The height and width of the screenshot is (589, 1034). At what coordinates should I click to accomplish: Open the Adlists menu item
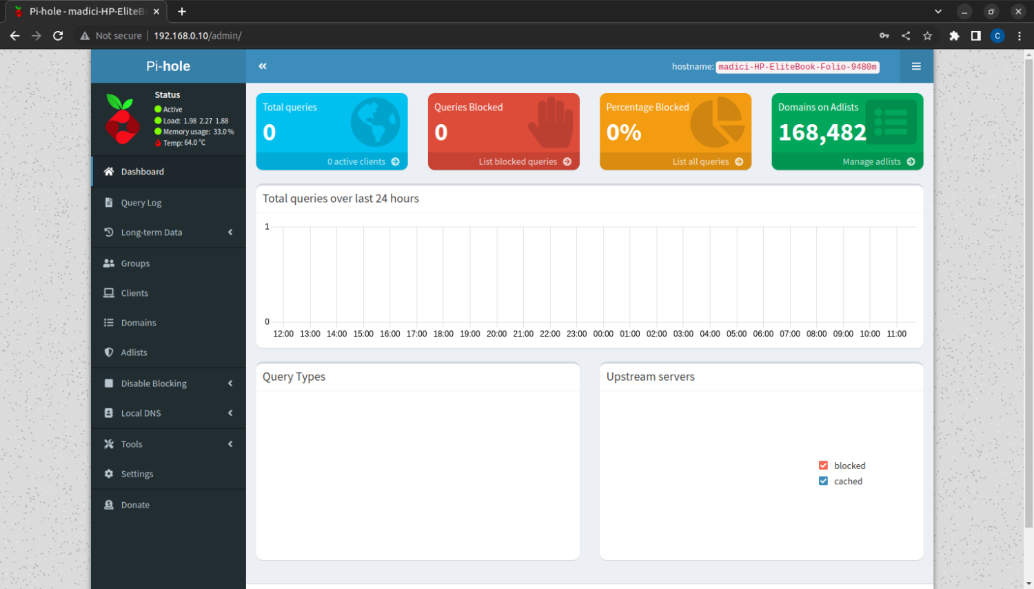[x=168, y=352]
